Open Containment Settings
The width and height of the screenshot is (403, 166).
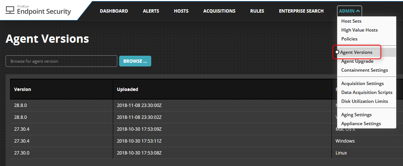(x=364, y=70)
